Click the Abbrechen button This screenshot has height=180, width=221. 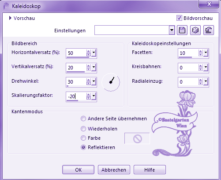(114, 170)
